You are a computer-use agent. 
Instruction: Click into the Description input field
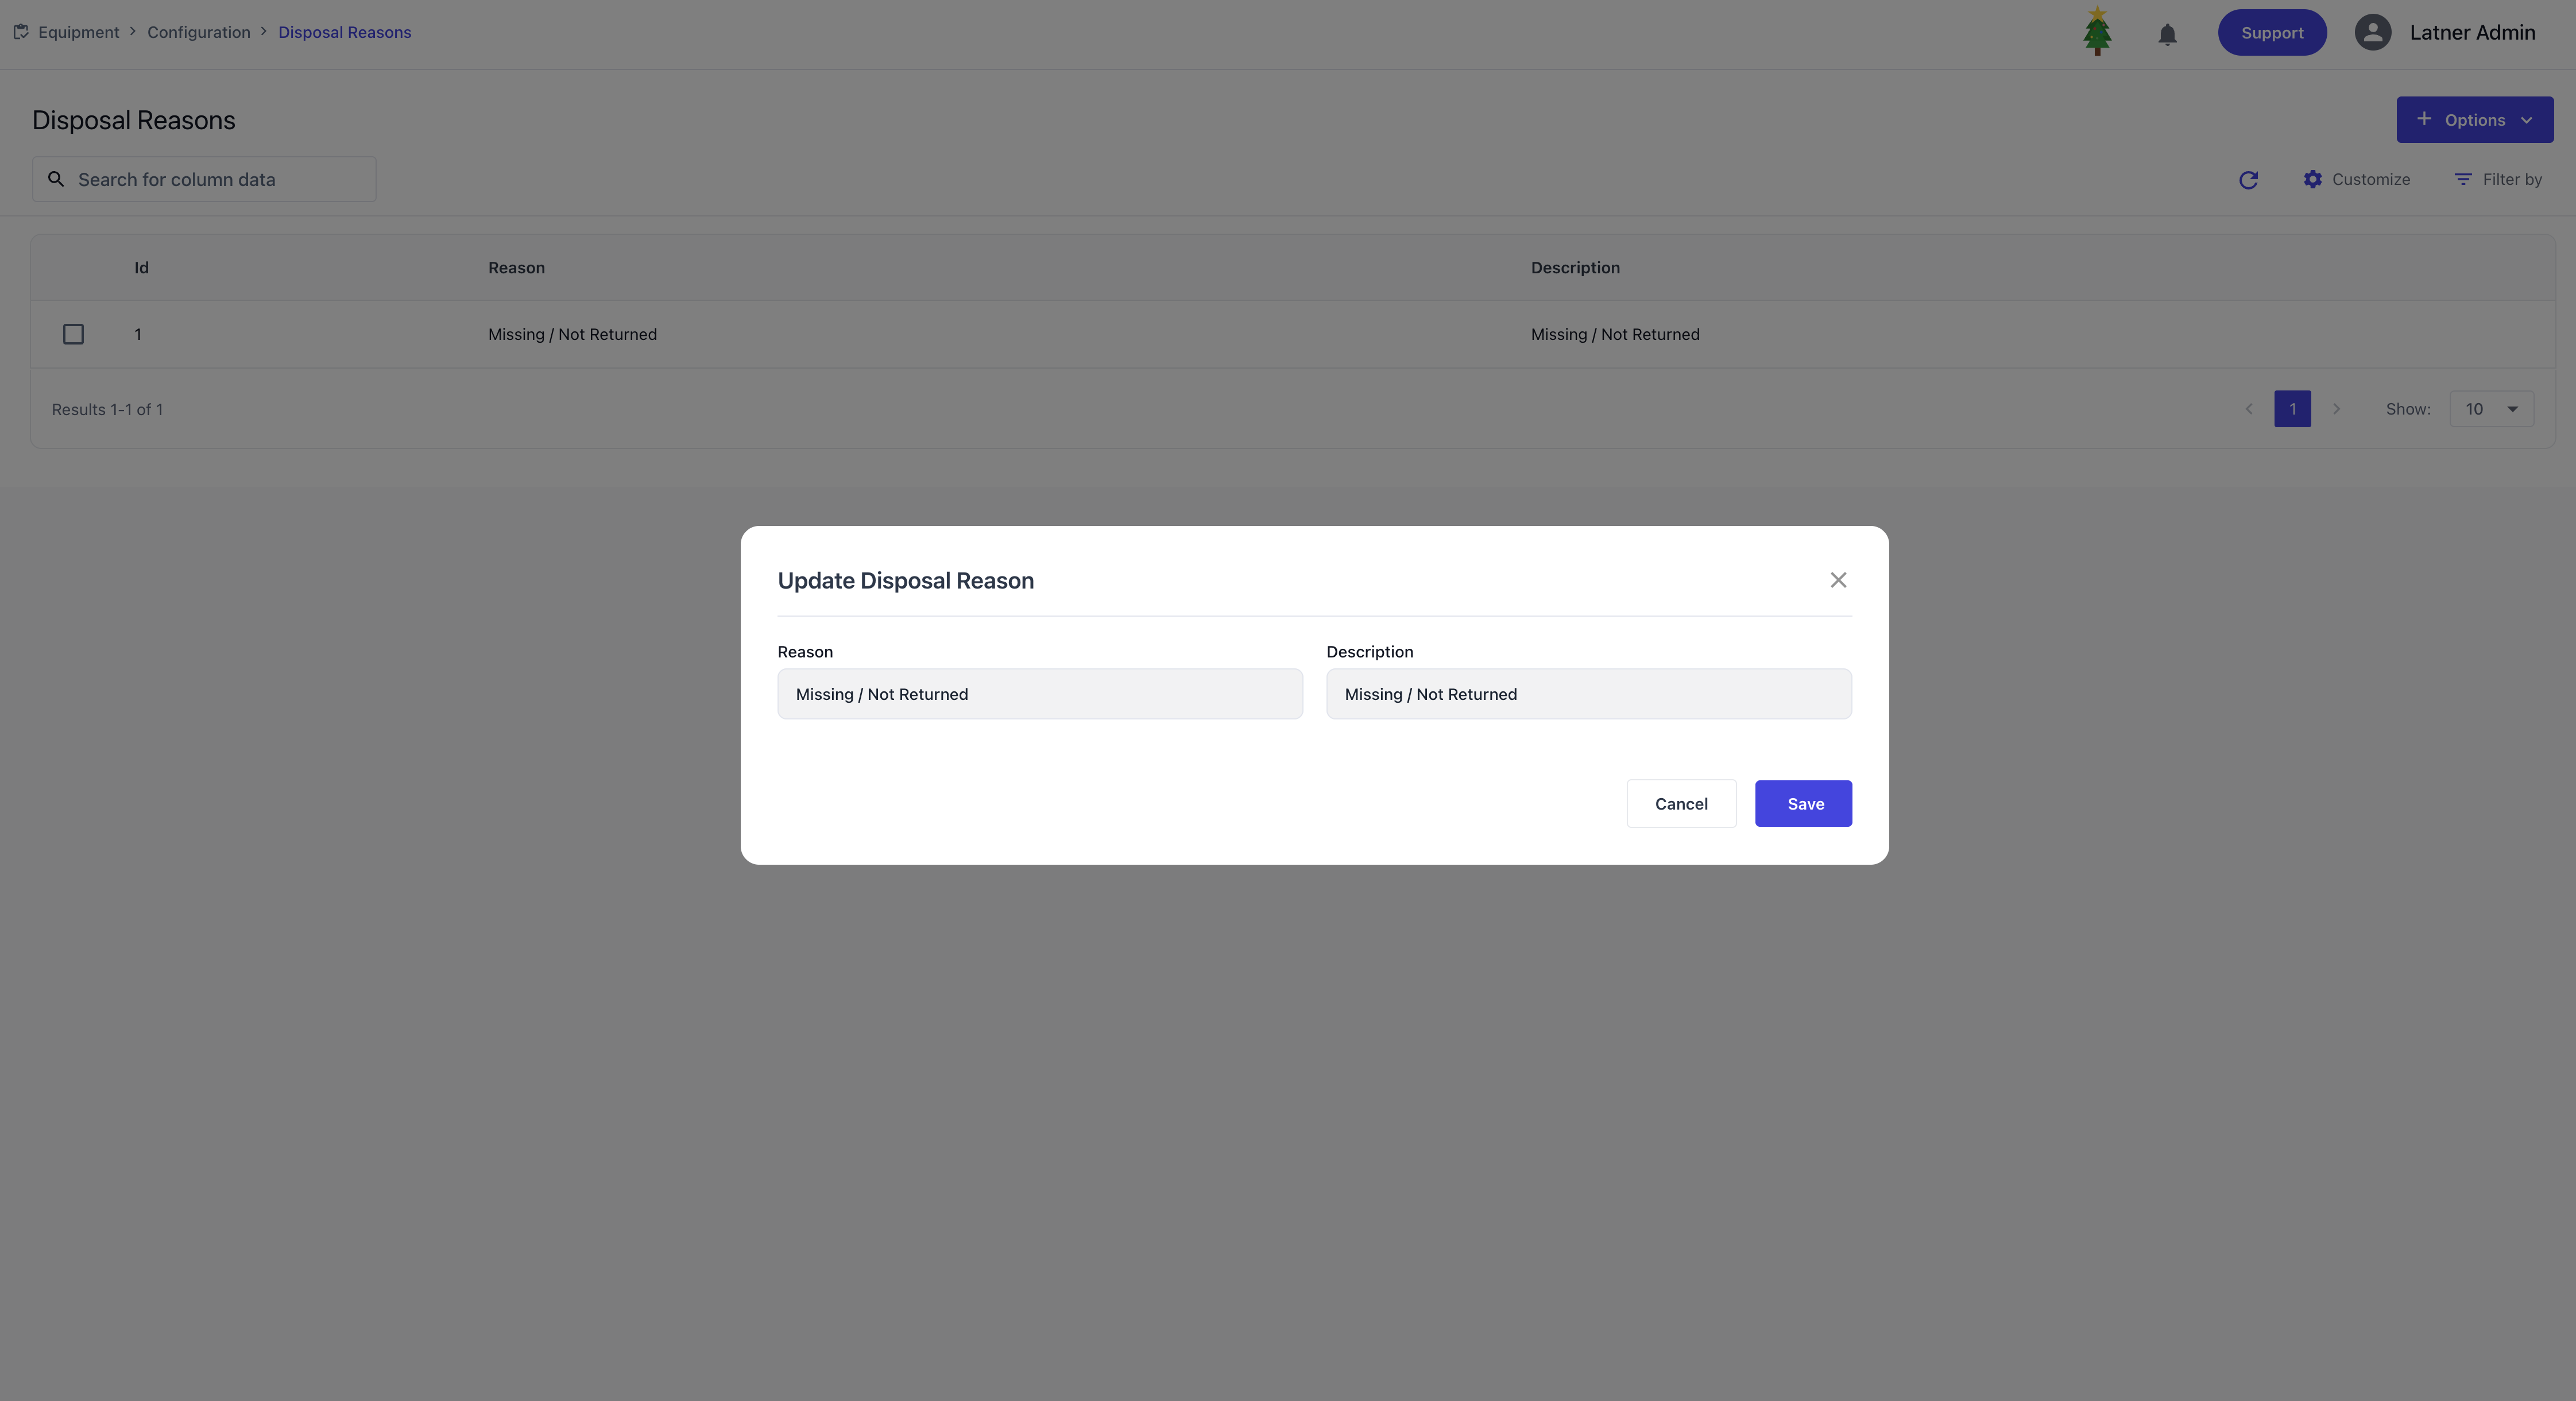(x=1588, y=694)
